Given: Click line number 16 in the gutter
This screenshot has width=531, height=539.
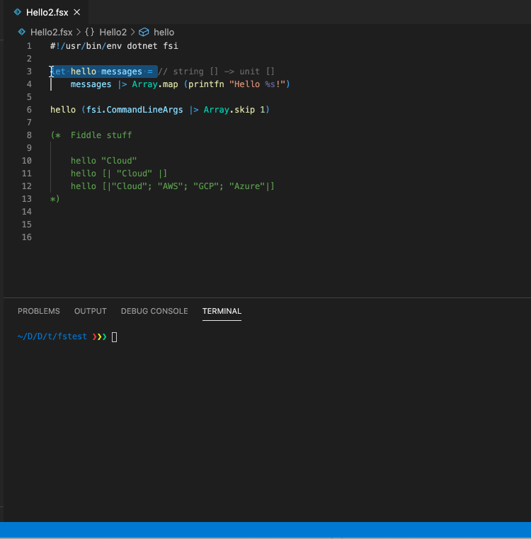Looking at the screenshot, I should [x=27, y=237].
